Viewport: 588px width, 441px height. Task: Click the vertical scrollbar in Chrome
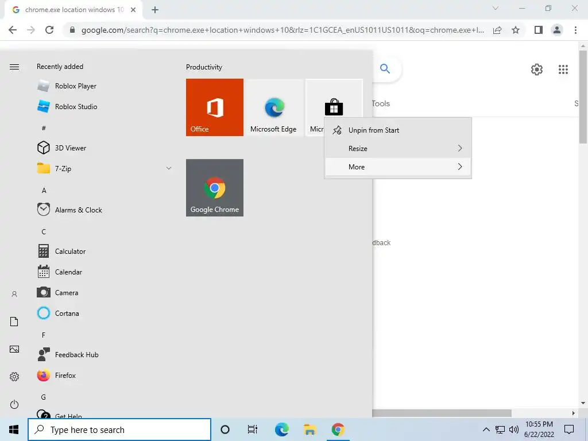(583, 96)
